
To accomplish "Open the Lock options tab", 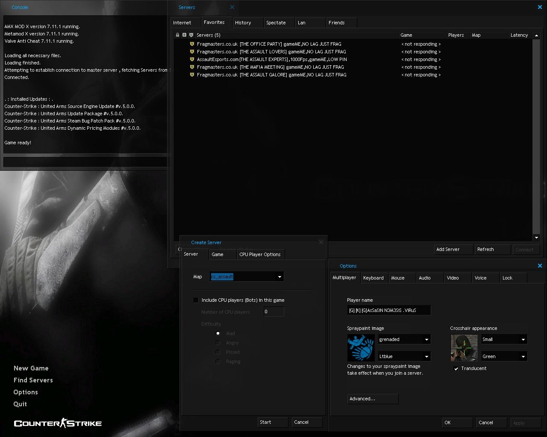I will pos(514,278).
